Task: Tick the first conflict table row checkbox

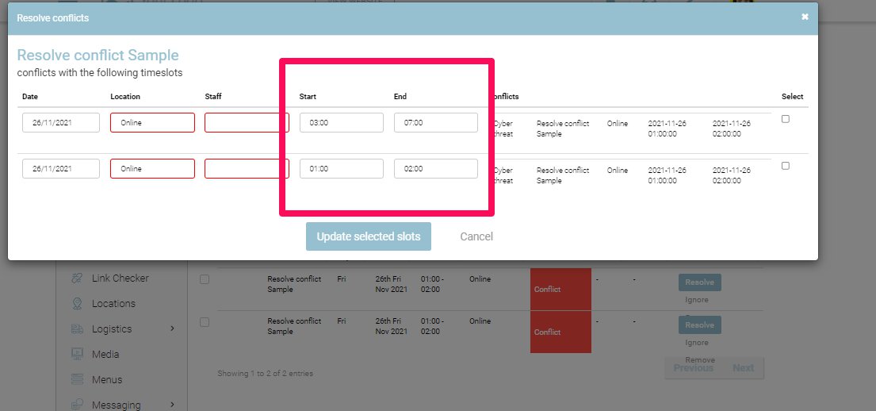Action: [205, 279]
